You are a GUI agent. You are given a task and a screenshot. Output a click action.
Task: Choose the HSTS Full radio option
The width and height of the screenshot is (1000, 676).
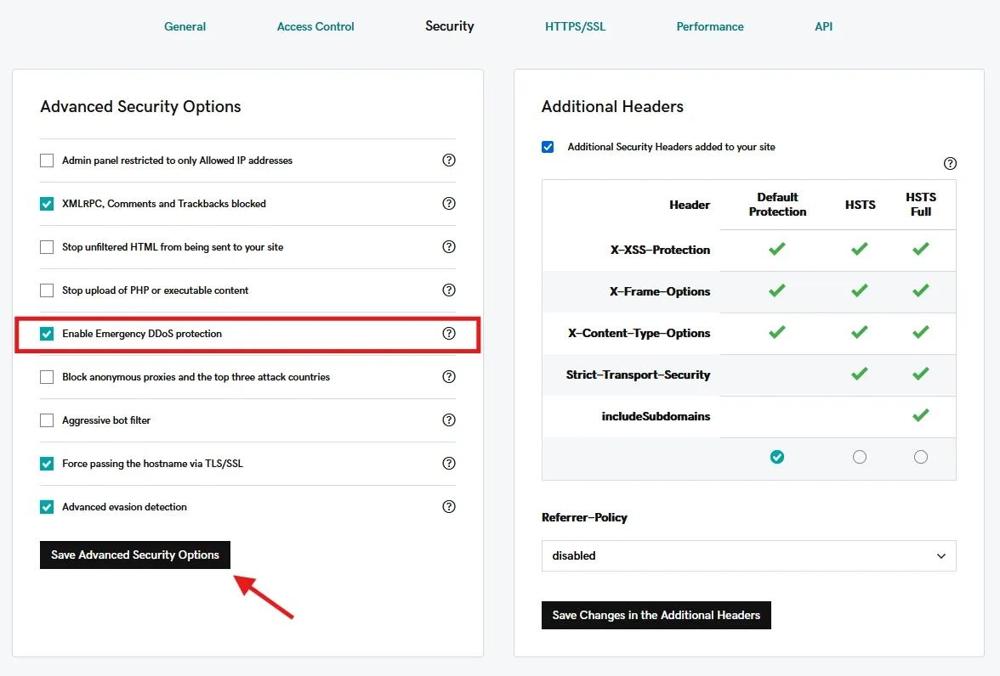[x=920, y=457]
